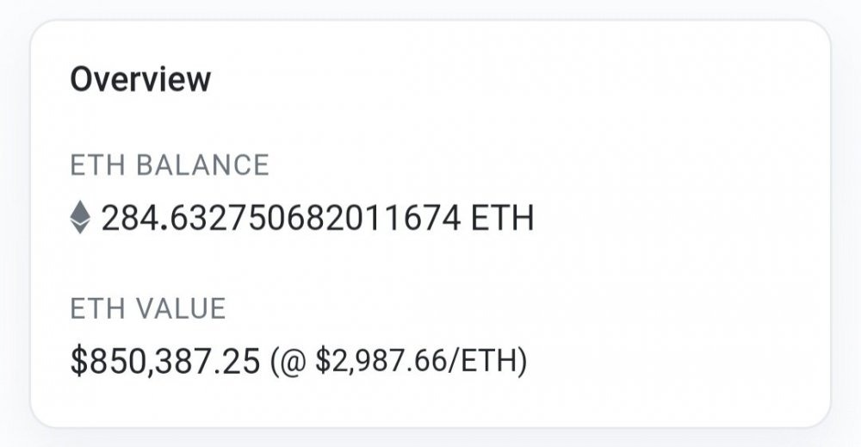Image resolution: width=861 pixels, height=447 pixels.
Task: Click the ETH unit after the balance
Action: click(503, 218)
